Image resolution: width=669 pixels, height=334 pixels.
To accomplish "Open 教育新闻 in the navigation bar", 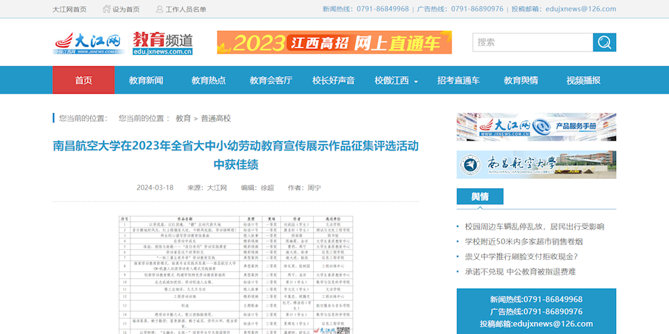I will 146,80.
